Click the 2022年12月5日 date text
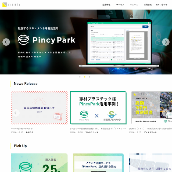Image resolution: width=172 pixels, height=172 pixels. tap(17, 132)
